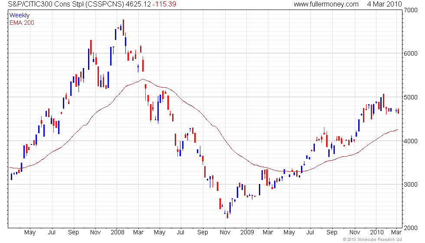425x243 pixels.
Task: Click the 2010 year label on time axis
Action: 377,233
